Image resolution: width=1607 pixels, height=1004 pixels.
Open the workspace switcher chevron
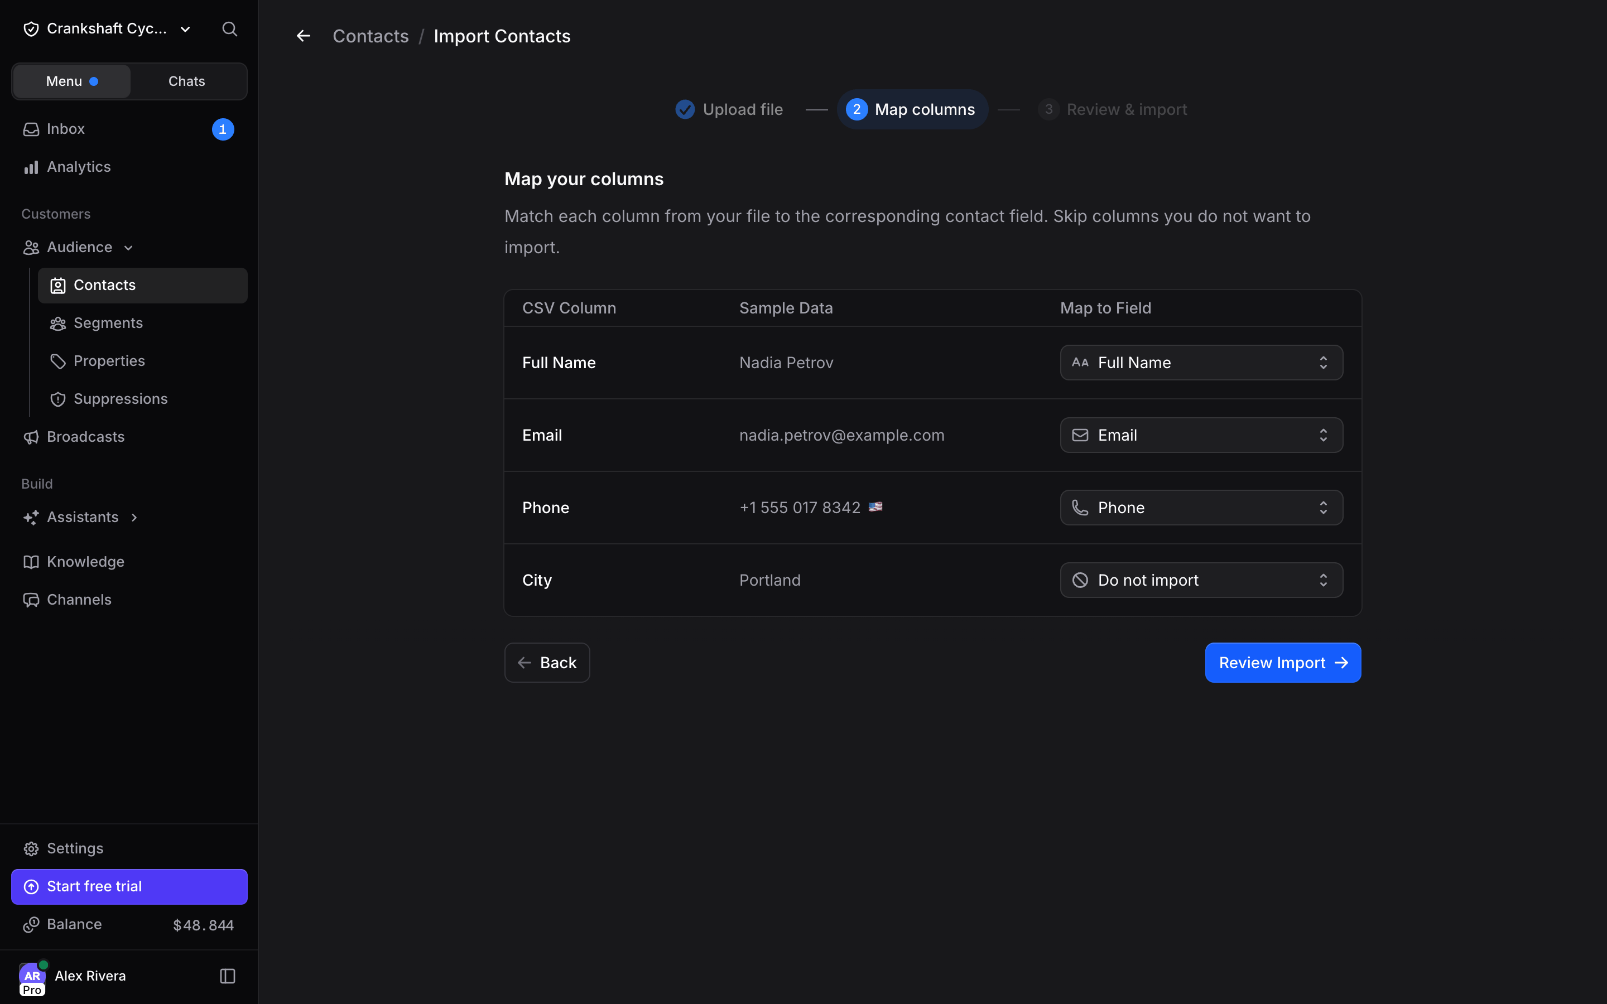[x=185, y=29]
